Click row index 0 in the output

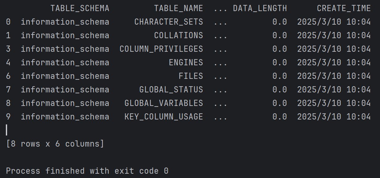(8, 22)
